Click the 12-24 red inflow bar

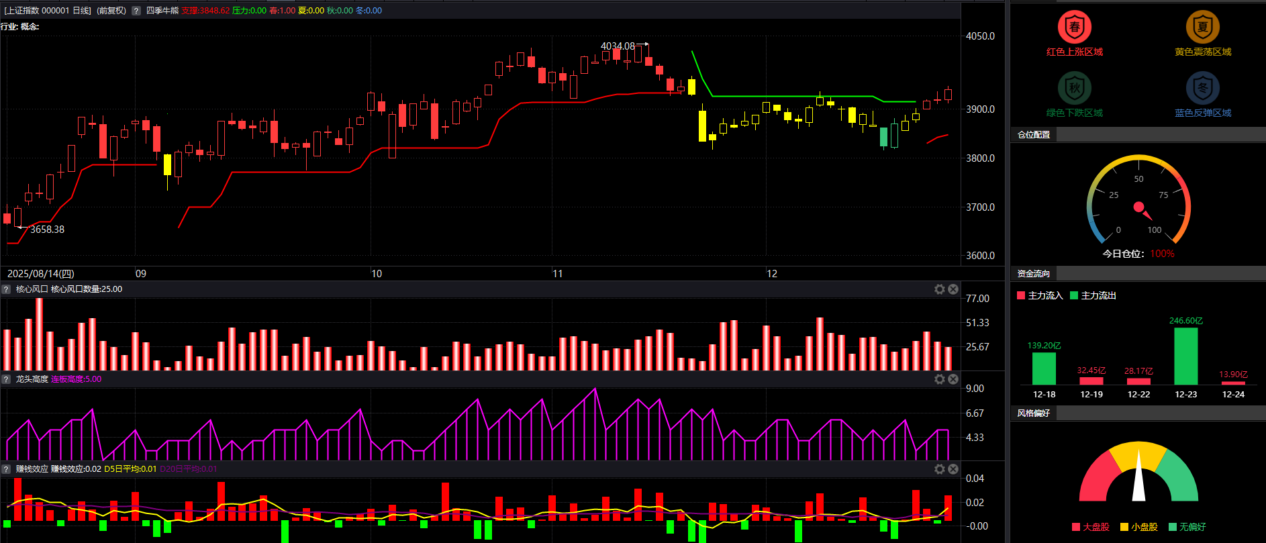(1233, 383)
